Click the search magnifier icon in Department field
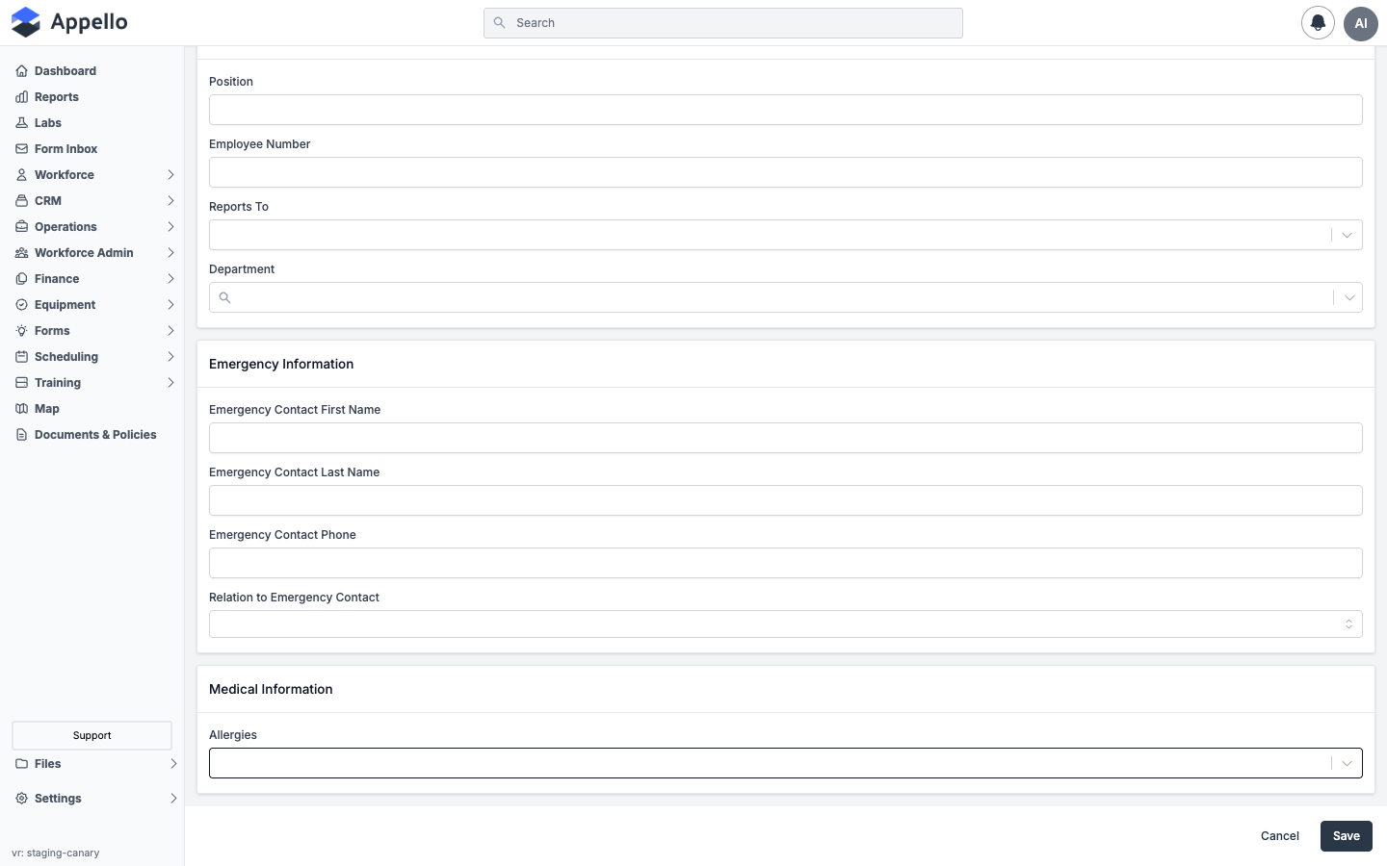Screen dimensions: 1387x866 pos(224,297)
